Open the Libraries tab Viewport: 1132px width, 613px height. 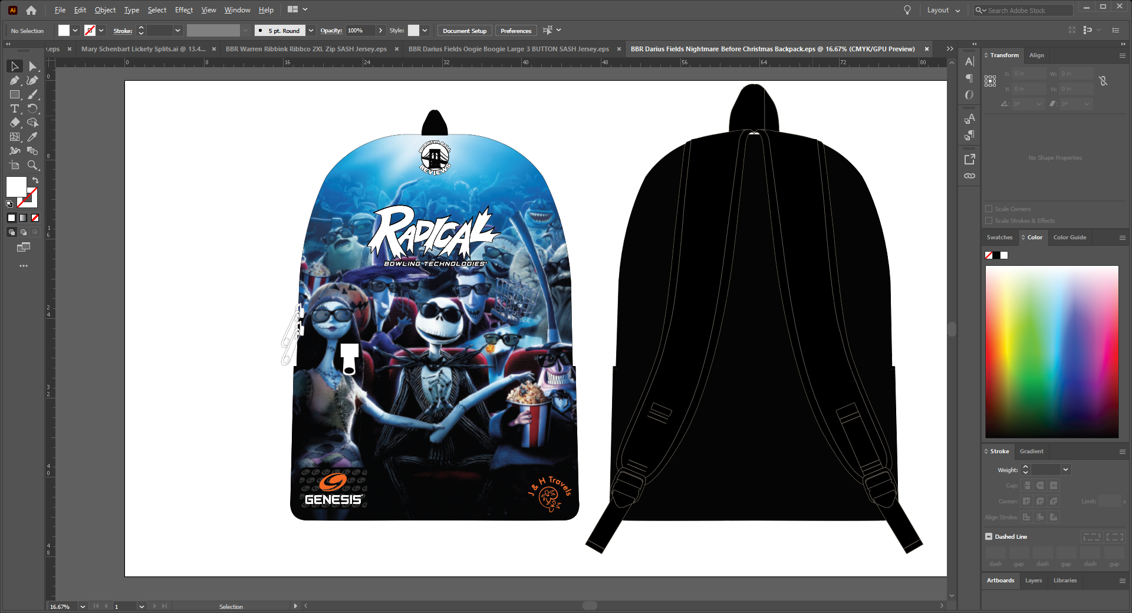click(x=1065, y=581)
